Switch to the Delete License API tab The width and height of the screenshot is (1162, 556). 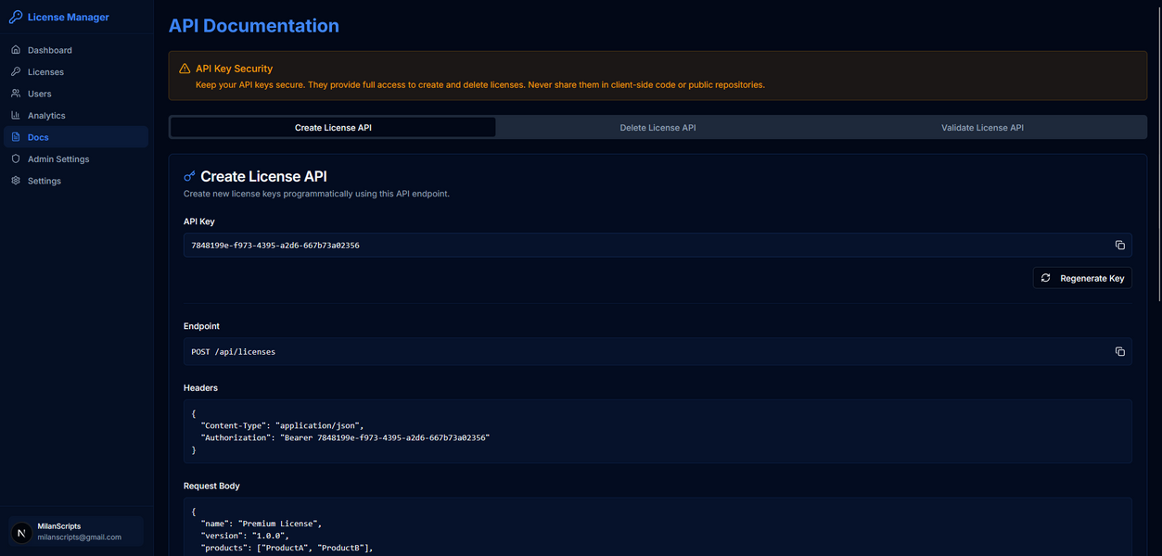click(658, 127)
